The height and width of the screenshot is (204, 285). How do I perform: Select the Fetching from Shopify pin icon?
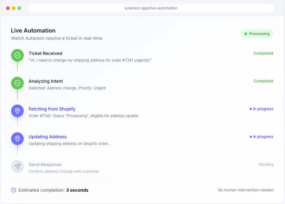click(17, 111)
